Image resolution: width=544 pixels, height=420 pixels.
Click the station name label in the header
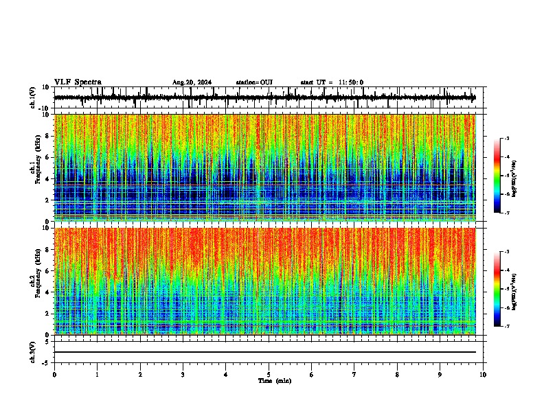coord(254,82)
